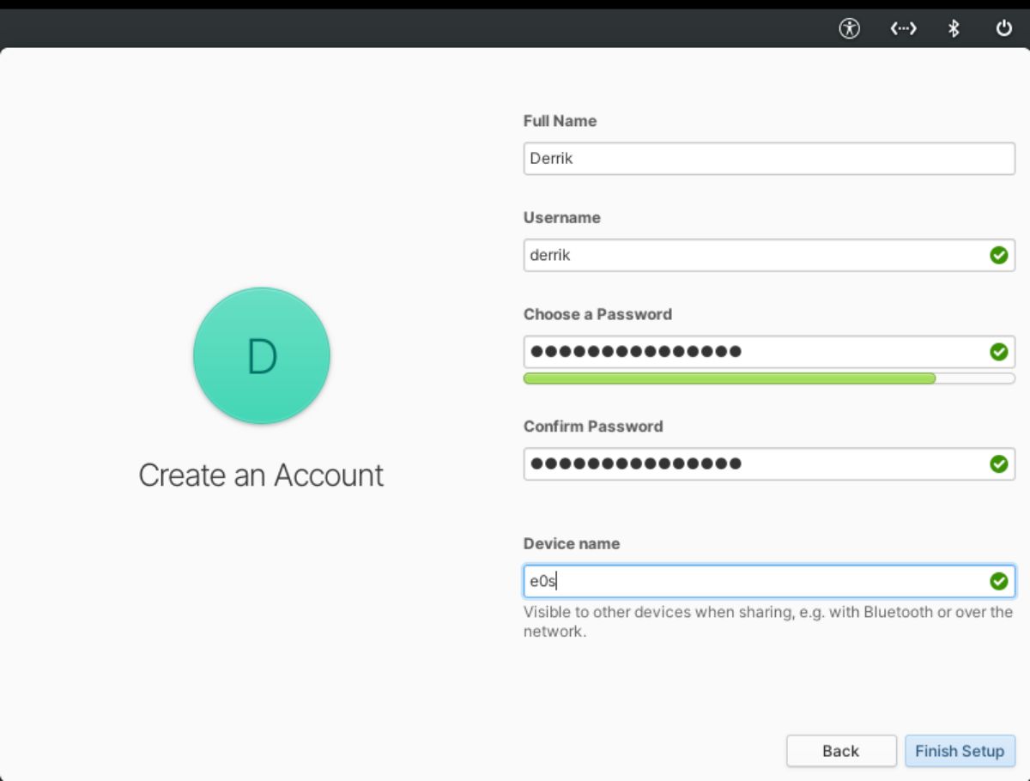Select the Confirm Password validation checkmark
1030x781 pixels.
click(998, 463)
